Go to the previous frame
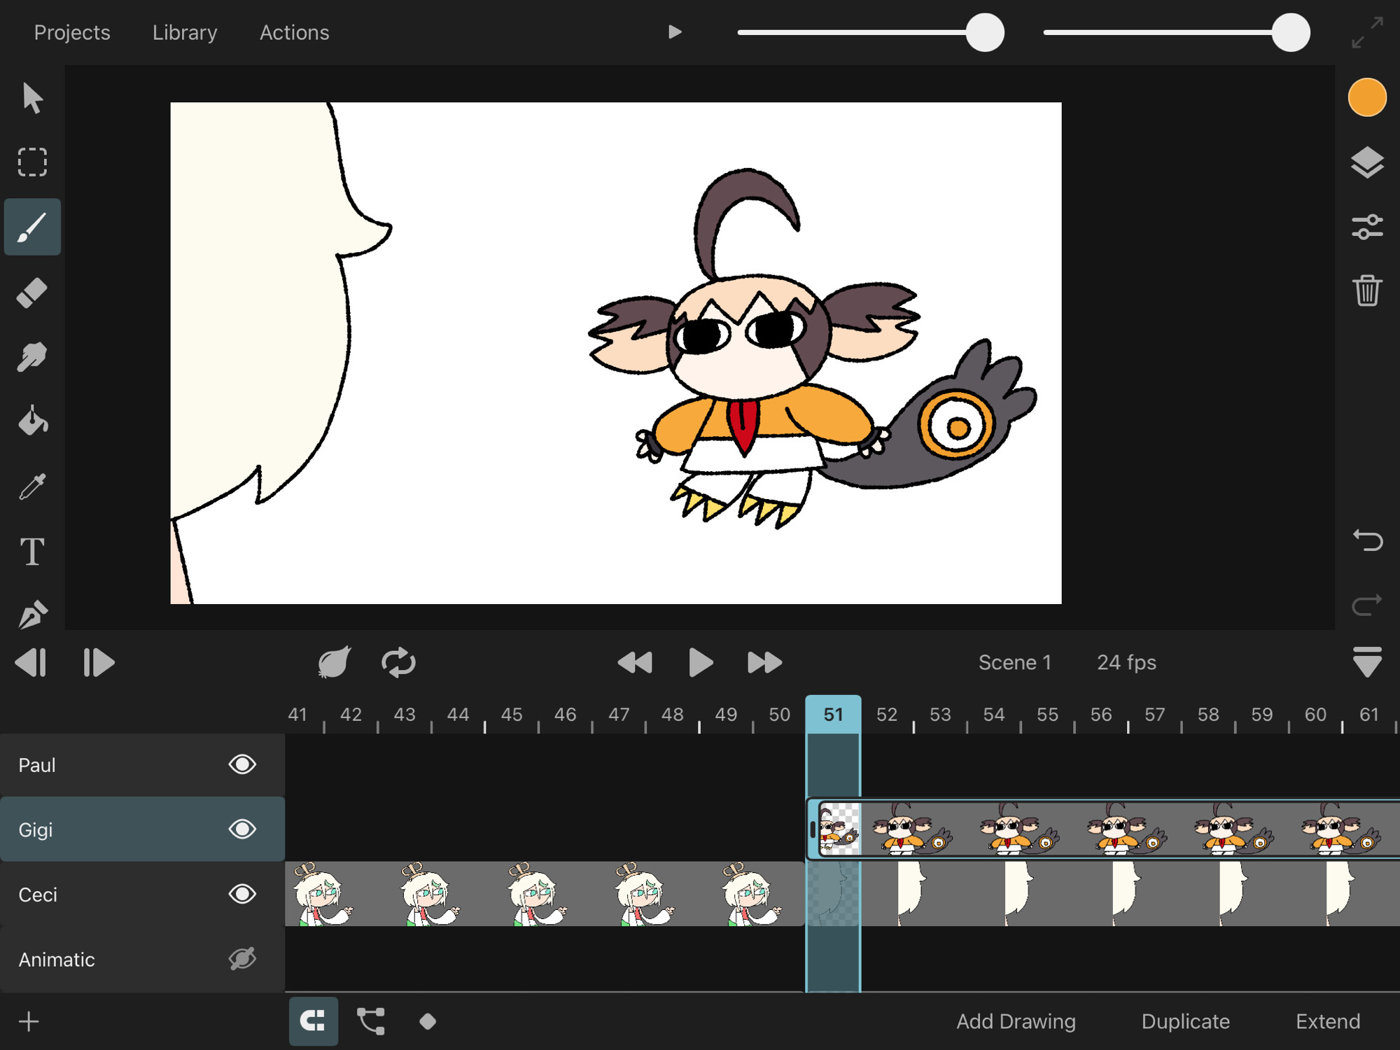Viewport: 1400px width, 1050px height. pos(31,662)
